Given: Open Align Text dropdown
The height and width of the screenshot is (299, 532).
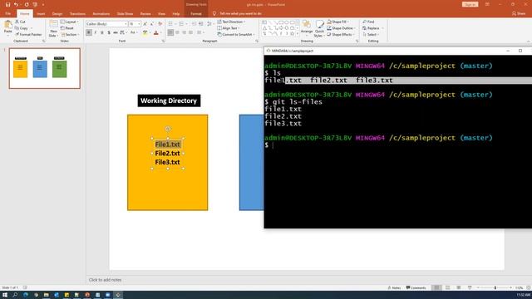Looking at the screenshot, I should [x=229, y=28].
